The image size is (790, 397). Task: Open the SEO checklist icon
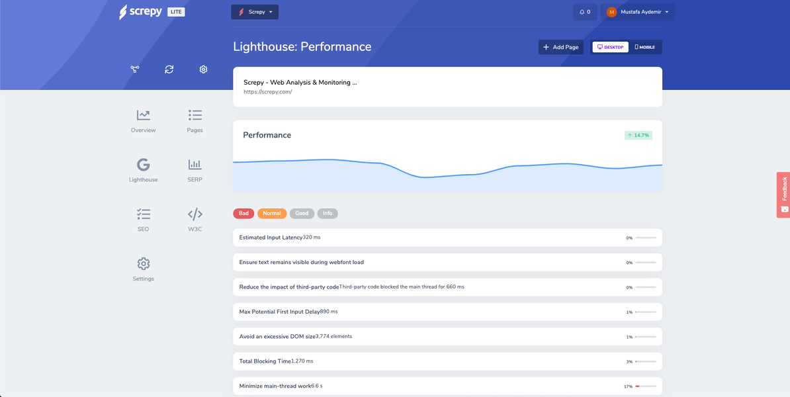(x=143, y=214)
